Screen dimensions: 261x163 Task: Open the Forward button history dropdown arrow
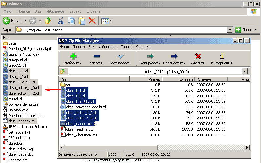click(x=40, y=21)
